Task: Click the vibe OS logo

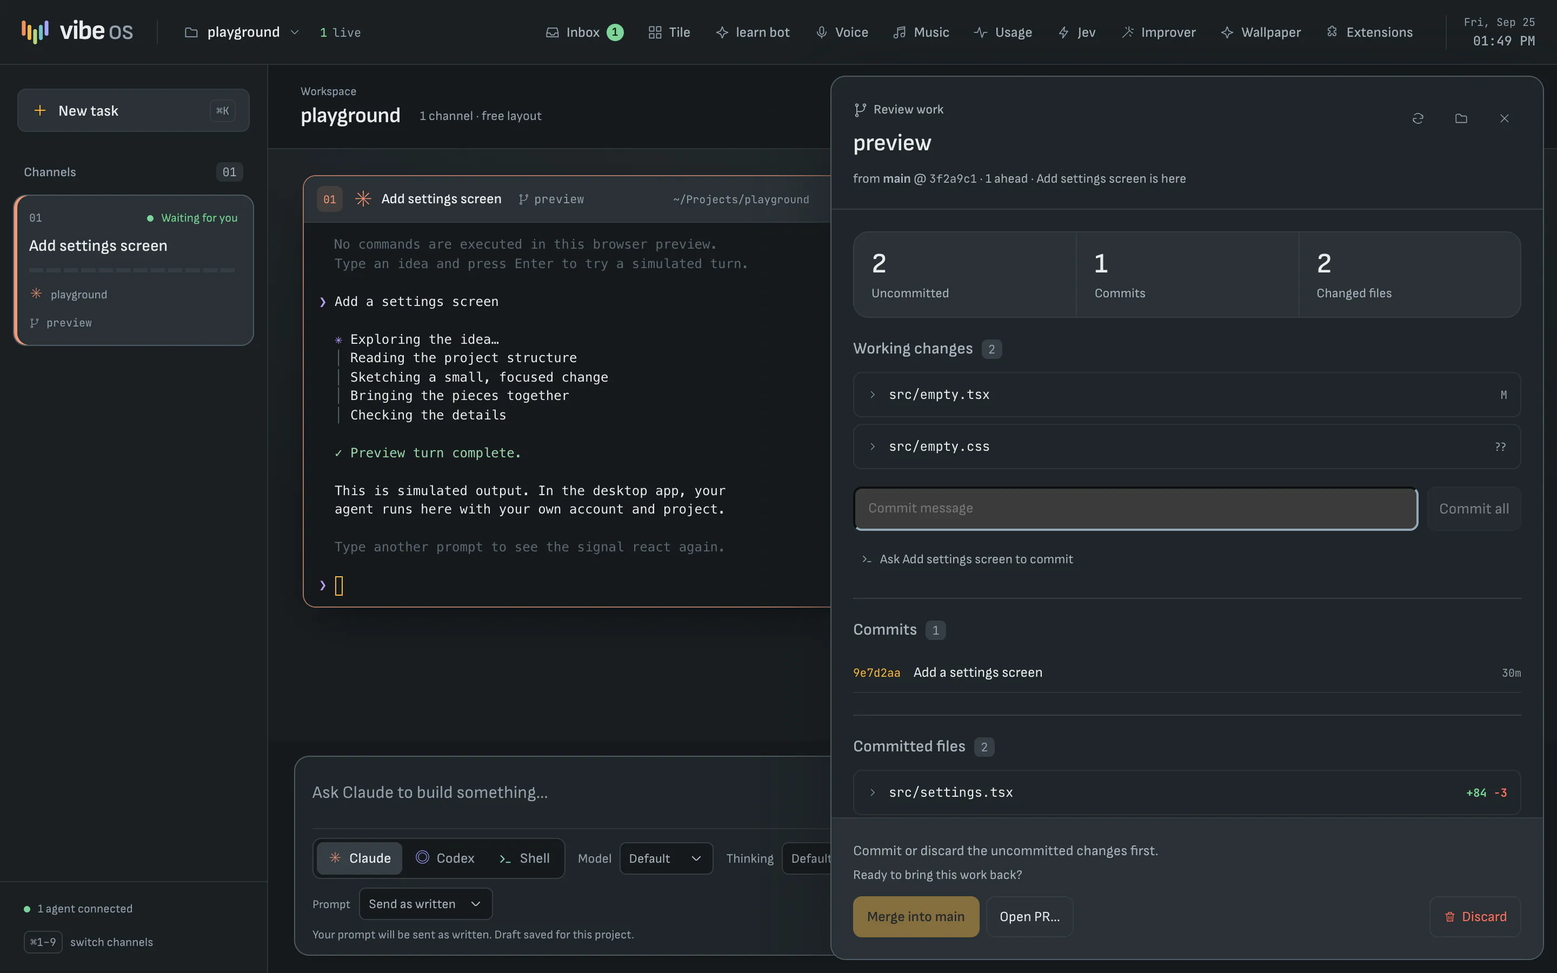Action: pyautogui.click(x=77, y=31)
